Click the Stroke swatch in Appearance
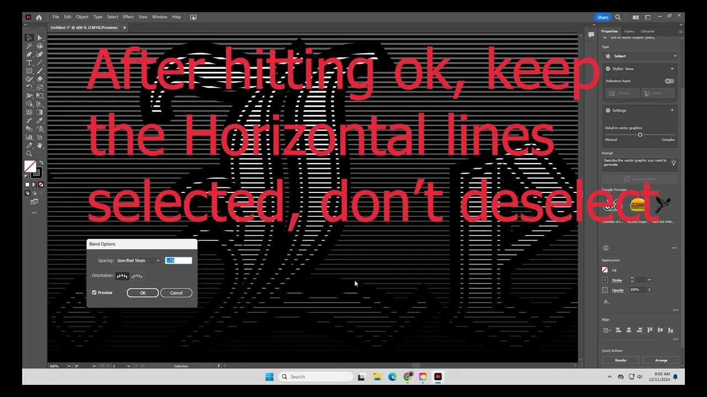Screen dimensions: 707x397 tap(605, 280)
